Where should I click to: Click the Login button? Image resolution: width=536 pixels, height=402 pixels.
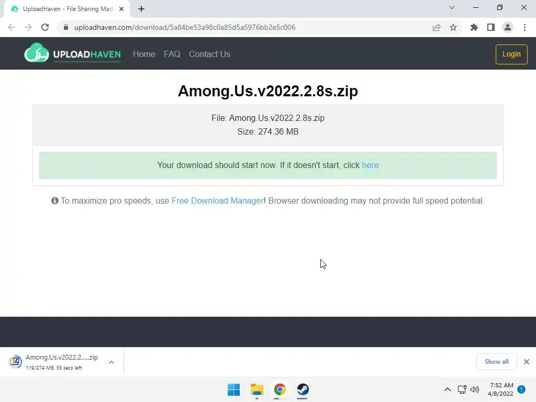[511, 54]
